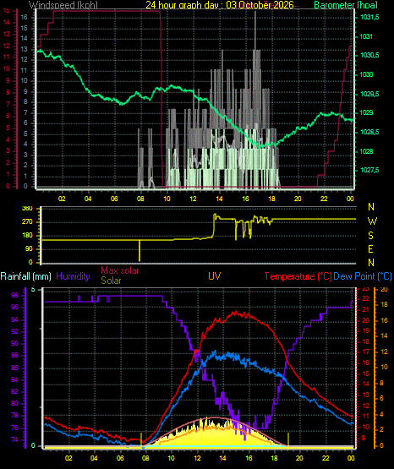Click the Dew Point (°C) legend label
This screenshot has width=394, height=469.
click(x=363, y=276)
